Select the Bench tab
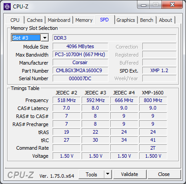The image size is (186, 184). [x=147, y=20]
